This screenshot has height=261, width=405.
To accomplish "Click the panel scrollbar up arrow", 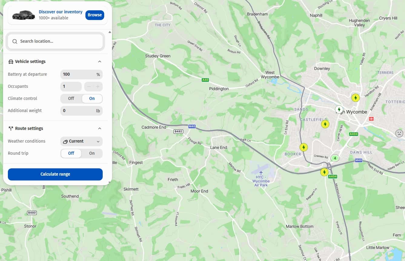I will pos(110,32).
